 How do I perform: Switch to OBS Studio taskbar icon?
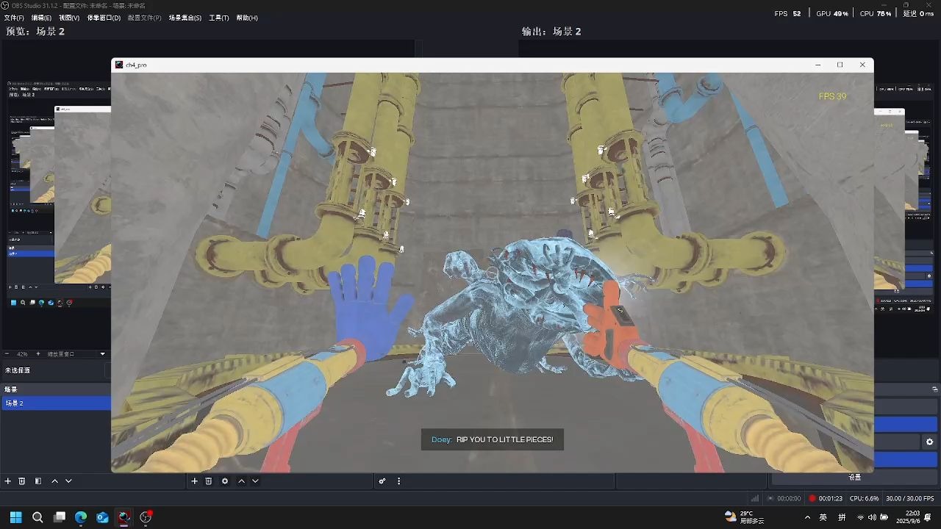pyautogui.click(x=146, y=517)
